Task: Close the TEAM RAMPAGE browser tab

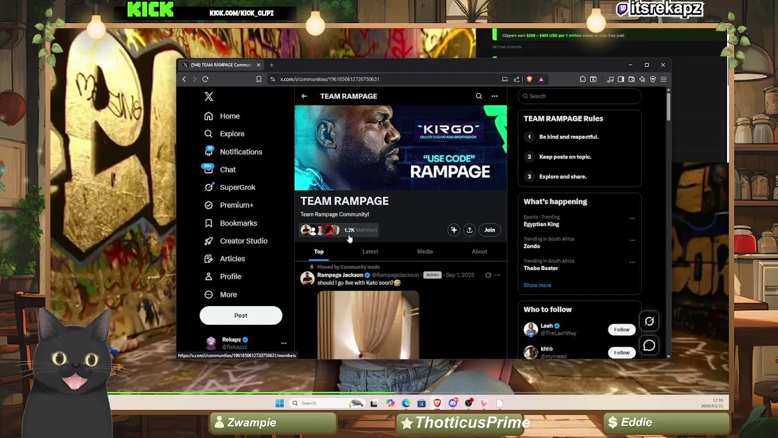Action: (x=258, y=65)
